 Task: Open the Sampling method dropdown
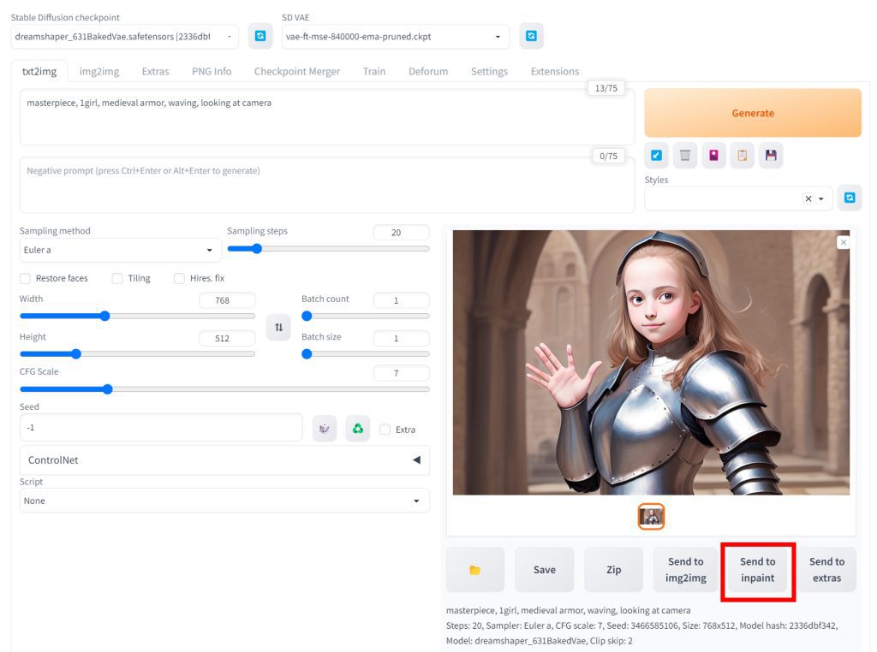click(120, 250)
